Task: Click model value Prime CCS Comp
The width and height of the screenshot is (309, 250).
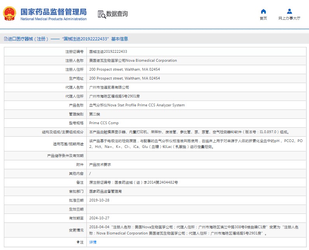Action: [x=104, y=123]
